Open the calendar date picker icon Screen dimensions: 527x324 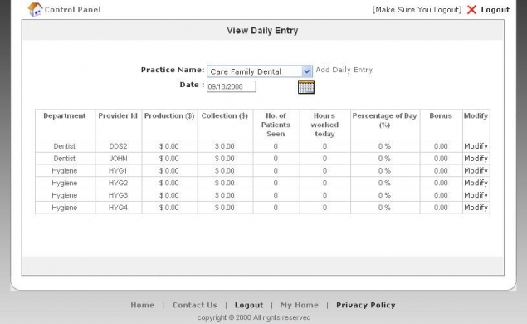click(x=306, y=87)
